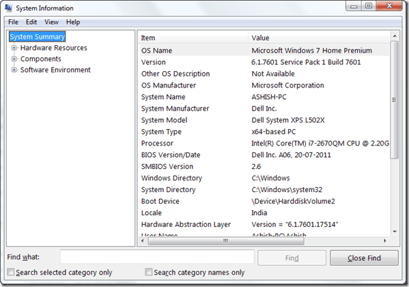The image size is (409, 287).
Task: Expand the Components tree node
Action: click(14, 59)
